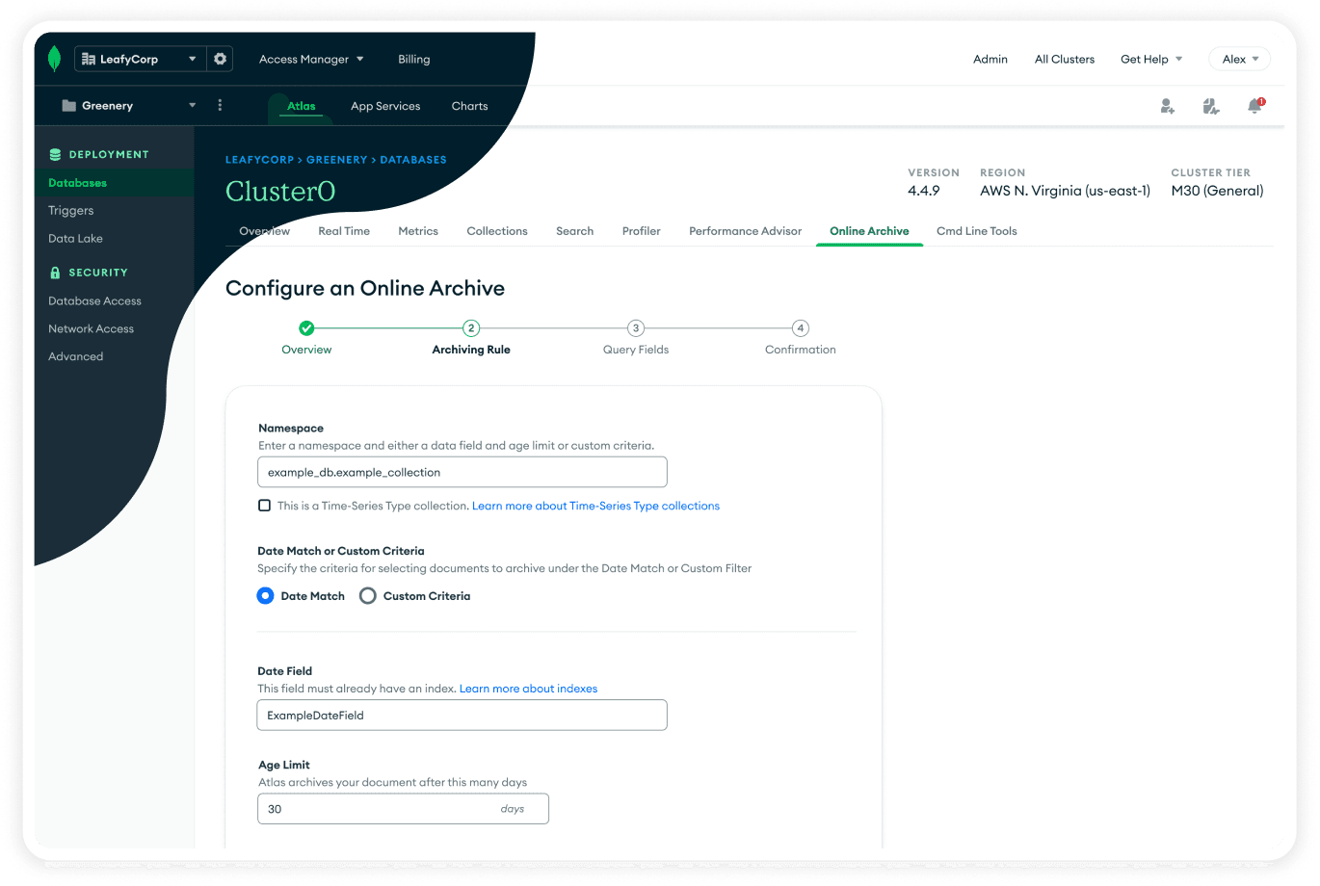Screen dimensions: 1320x886
Task: Open Learn more about Time-Series Type collections
Action: pos(595,506)
